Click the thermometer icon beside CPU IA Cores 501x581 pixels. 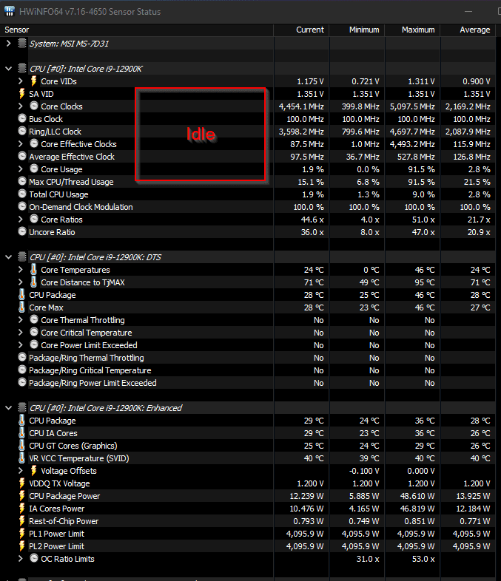click(22, 432)
